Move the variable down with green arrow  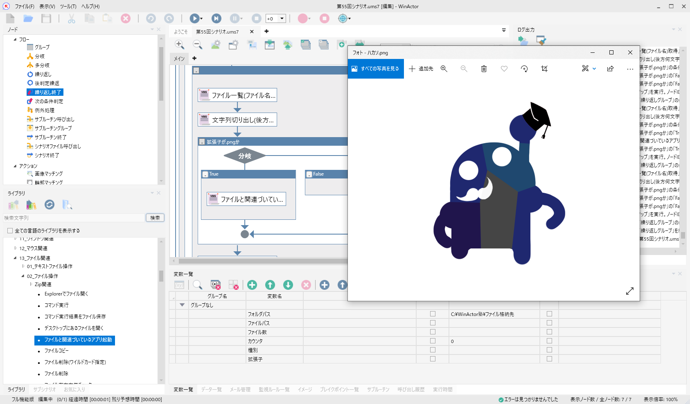tap(288, 285)
